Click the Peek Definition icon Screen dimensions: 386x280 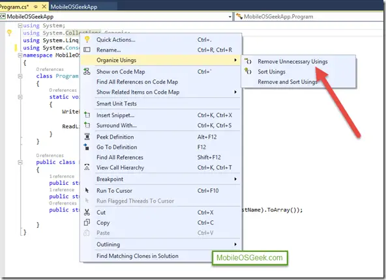click(x=87, y=137)
